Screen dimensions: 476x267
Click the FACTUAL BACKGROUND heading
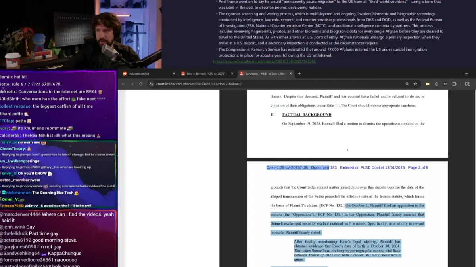coord(307,115)
